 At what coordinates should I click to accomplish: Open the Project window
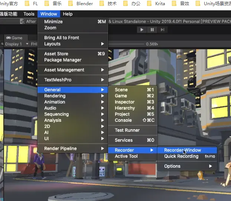133,114
